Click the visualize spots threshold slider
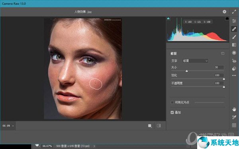Image resolution: width=239 pixels, height=149 pixels. pyautogui.click(x=209, y=102)
